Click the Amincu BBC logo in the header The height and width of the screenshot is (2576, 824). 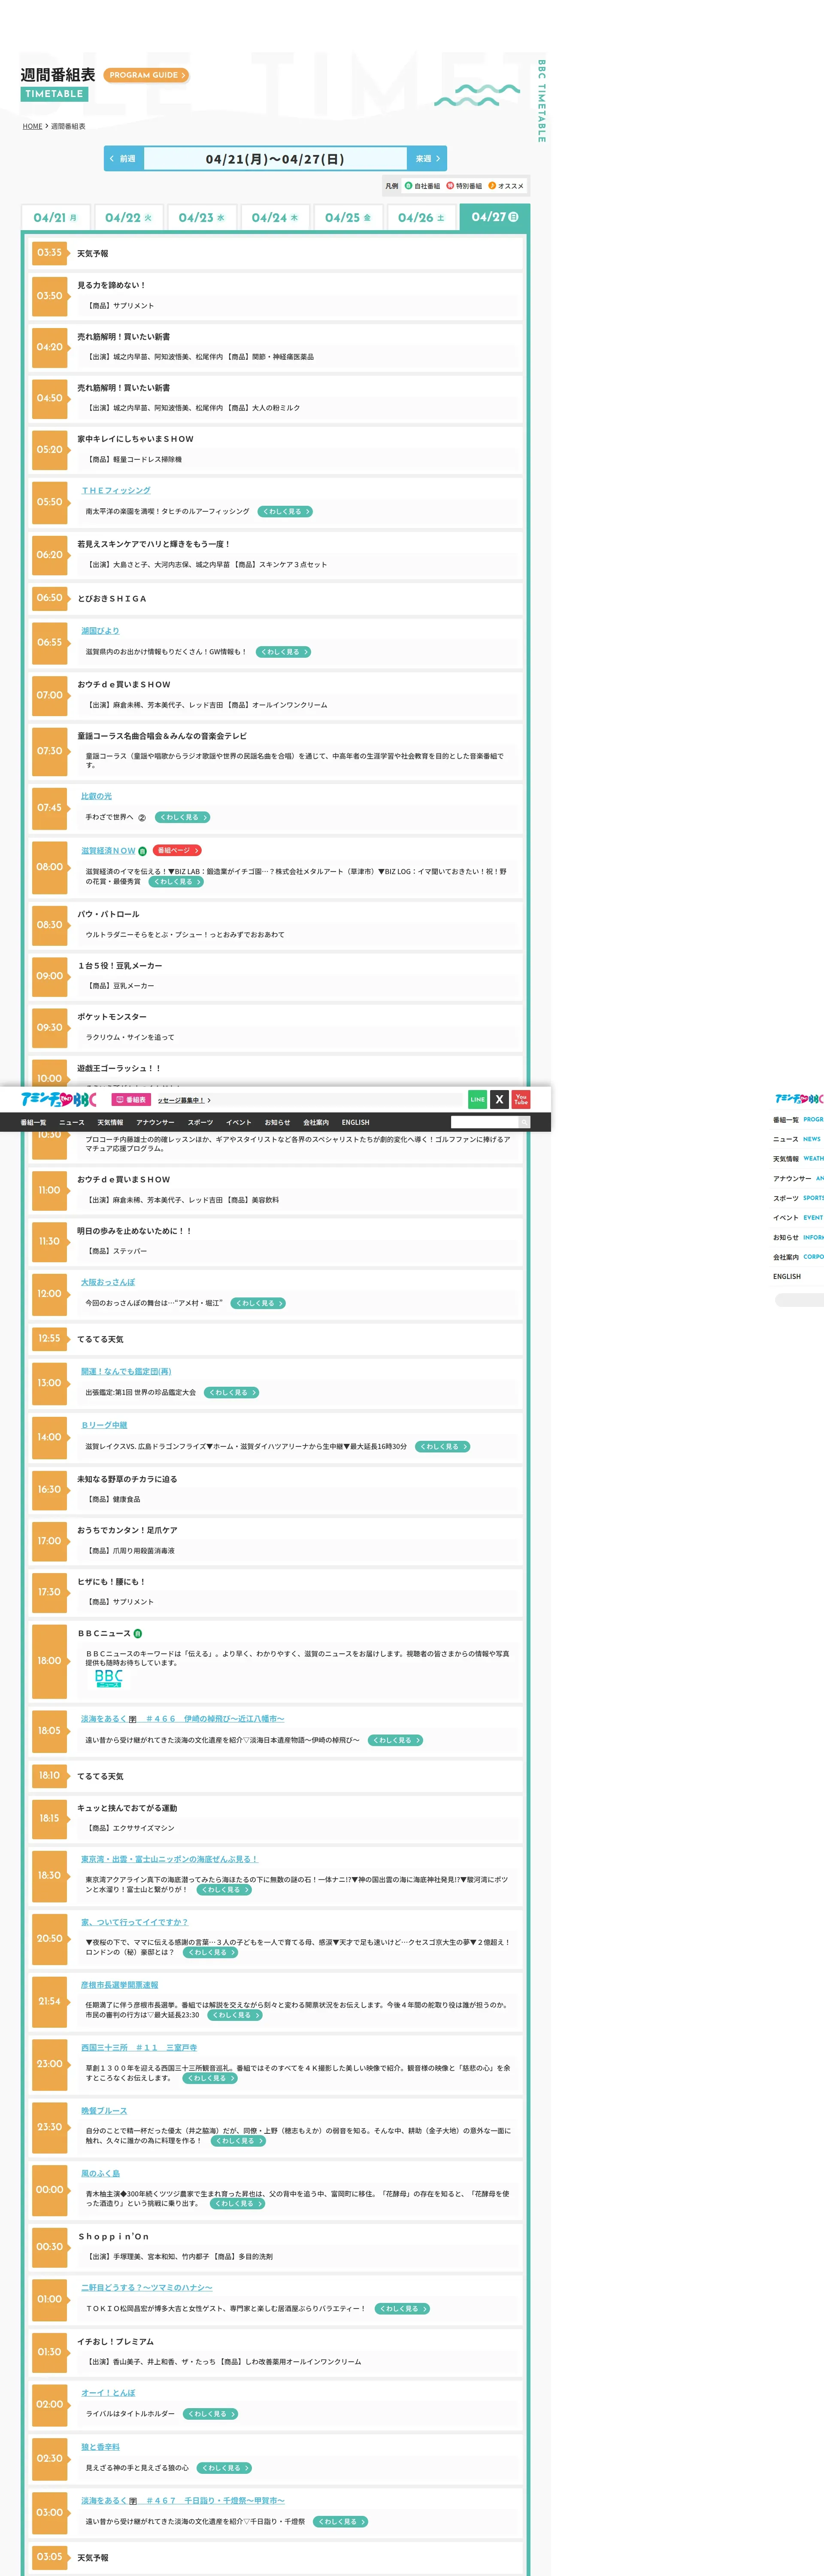click(x=58, y=1099)
